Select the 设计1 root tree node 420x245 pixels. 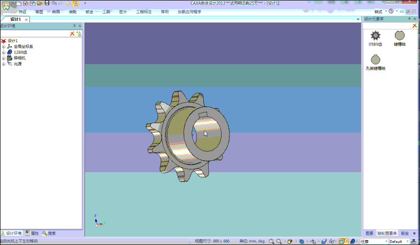tap(13, 41)
